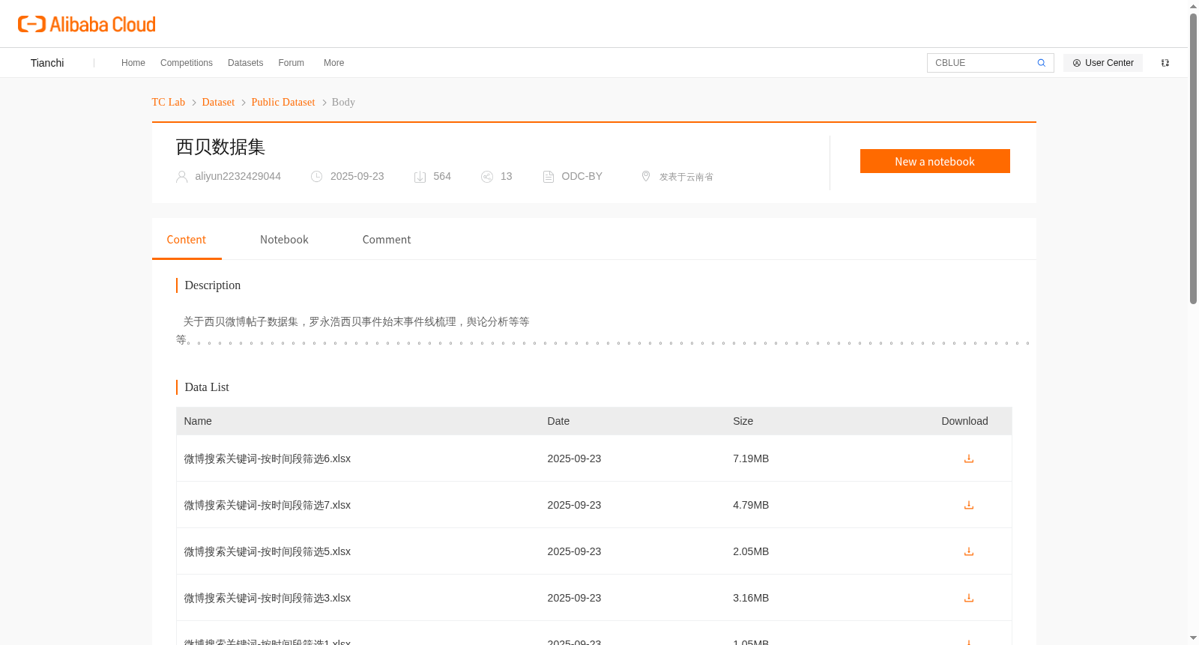Click the Date column header
The height and width of the screenshot is (645, 1199).
(x=558, y=421)
